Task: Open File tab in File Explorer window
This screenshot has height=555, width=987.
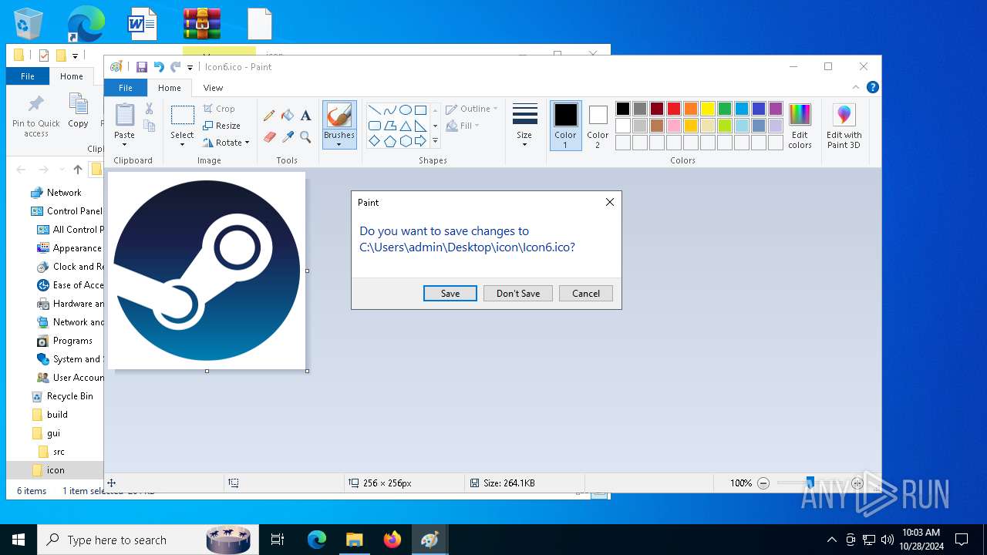Action: (x=28, y=76)
